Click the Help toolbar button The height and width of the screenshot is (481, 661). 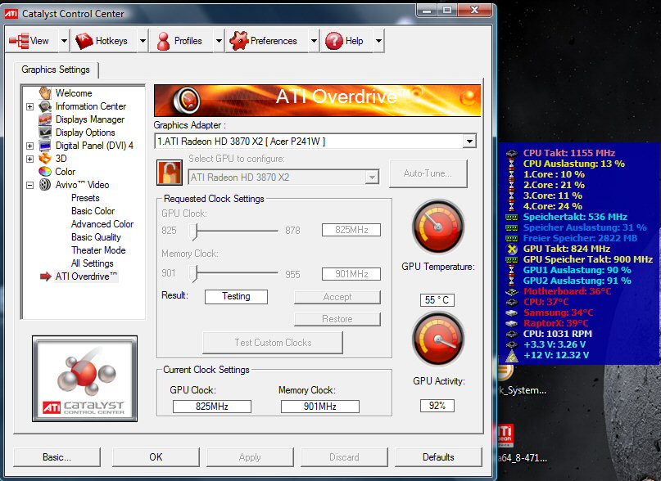pos(346,41)
